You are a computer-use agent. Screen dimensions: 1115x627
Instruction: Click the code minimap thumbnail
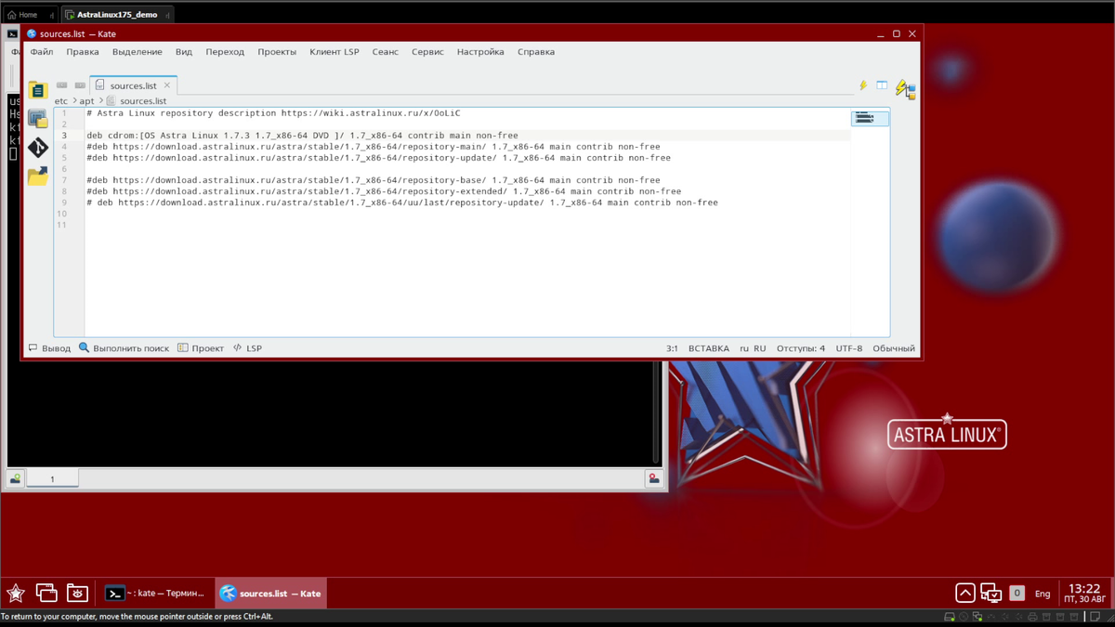pos(870,118)
